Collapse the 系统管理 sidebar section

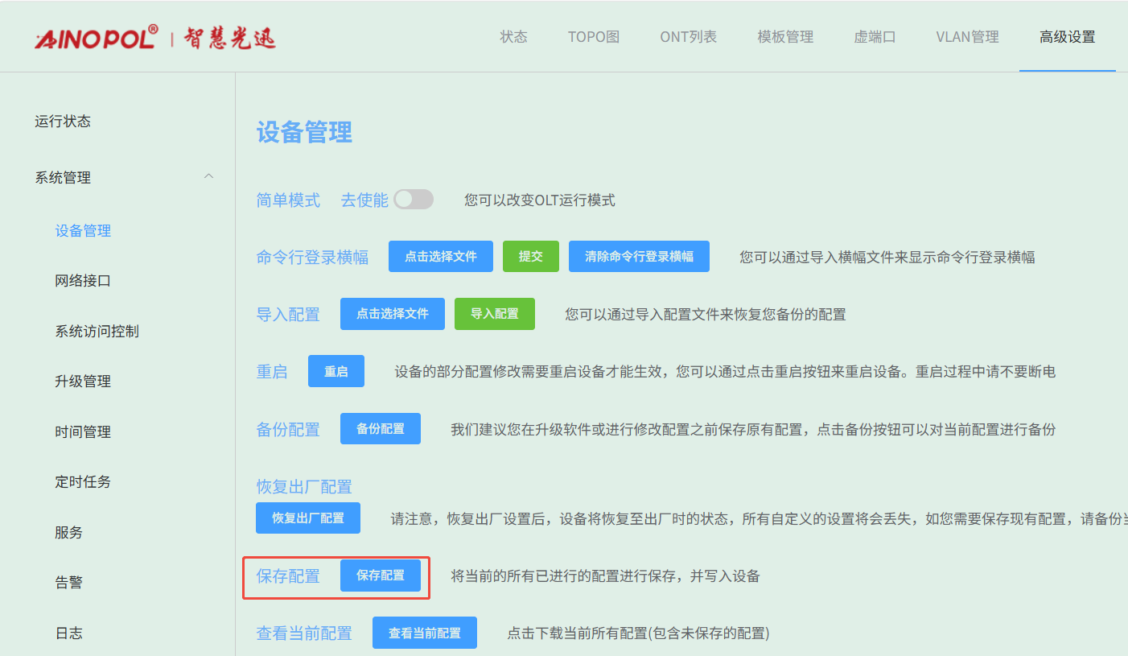point(208,177)
